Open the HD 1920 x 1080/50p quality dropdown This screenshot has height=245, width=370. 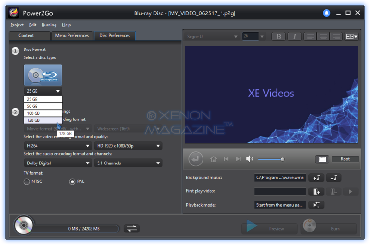click(128, 146)
